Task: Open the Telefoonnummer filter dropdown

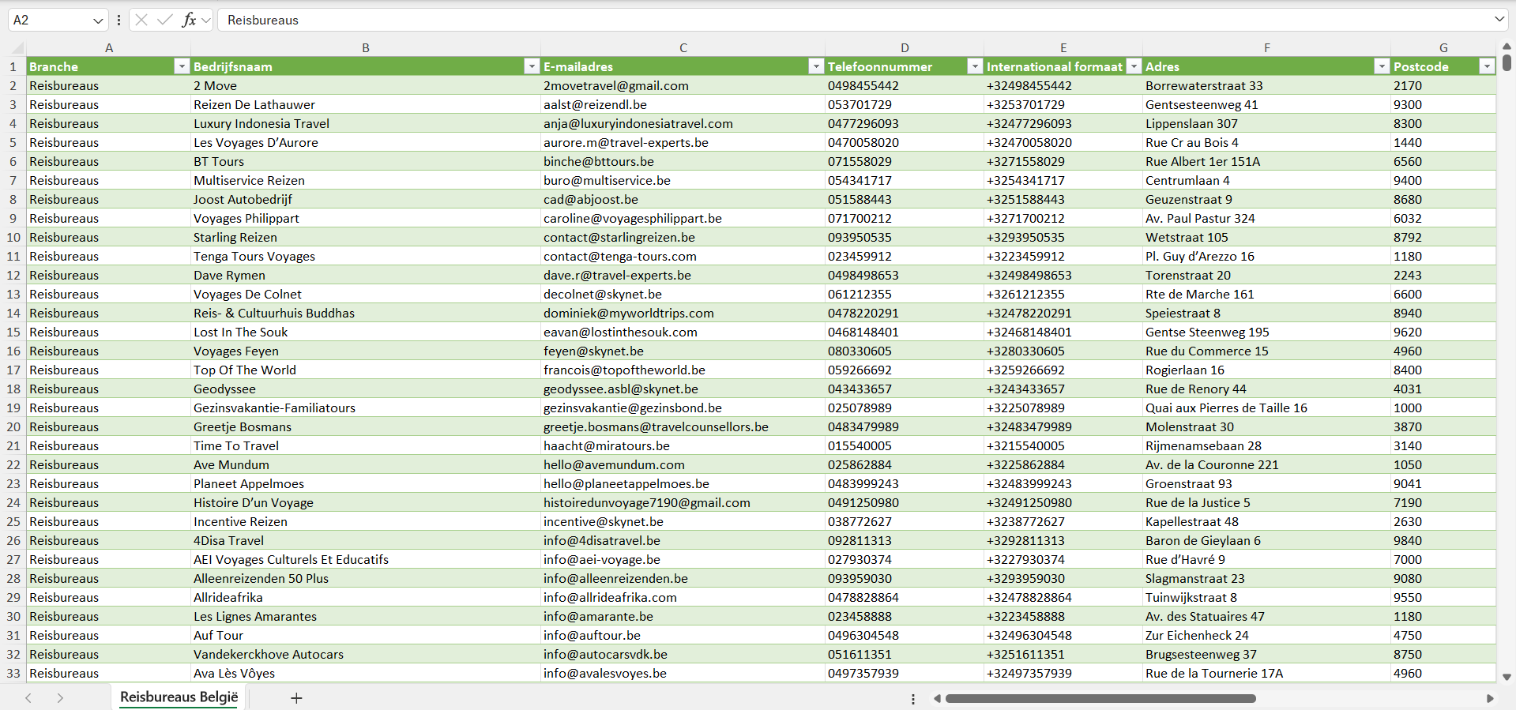Action: pyautogui.click(x=975, y=66)
